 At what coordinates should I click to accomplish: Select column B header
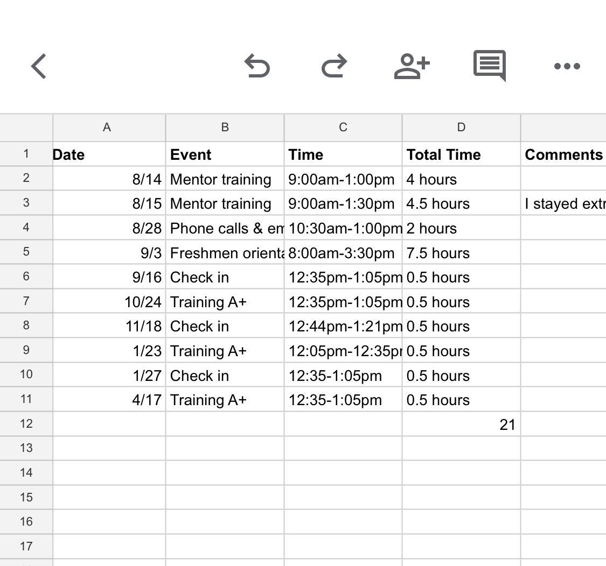click(225, 128)
